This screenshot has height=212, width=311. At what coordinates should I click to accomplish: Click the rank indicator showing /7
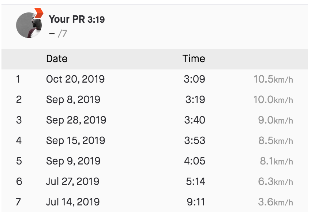[63, 34]
